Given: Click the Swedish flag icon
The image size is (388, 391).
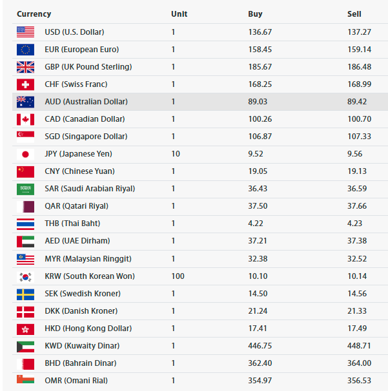Looking at the screenshot, I should click(x=25, y=294).
